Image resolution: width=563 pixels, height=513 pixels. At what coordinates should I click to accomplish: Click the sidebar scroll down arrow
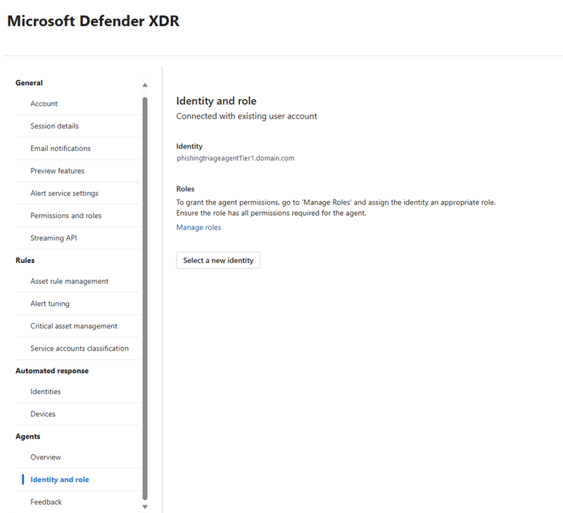(x=145, y=507)
